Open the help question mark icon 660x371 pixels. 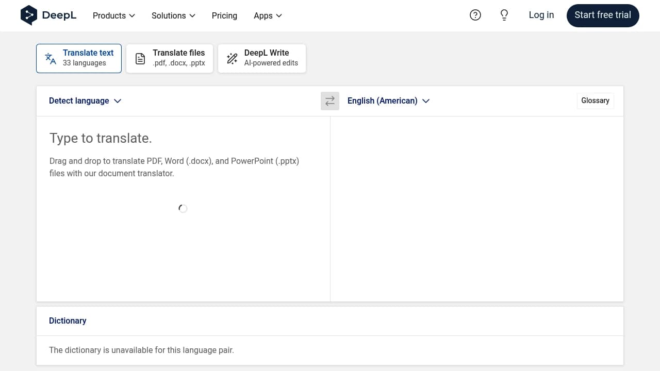[475, 15]
